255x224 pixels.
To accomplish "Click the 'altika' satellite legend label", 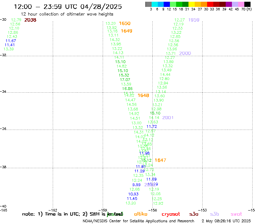I will pos(141,214).
